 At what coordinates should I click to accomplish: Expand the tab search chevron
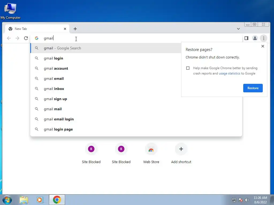(x=238, y=29)
